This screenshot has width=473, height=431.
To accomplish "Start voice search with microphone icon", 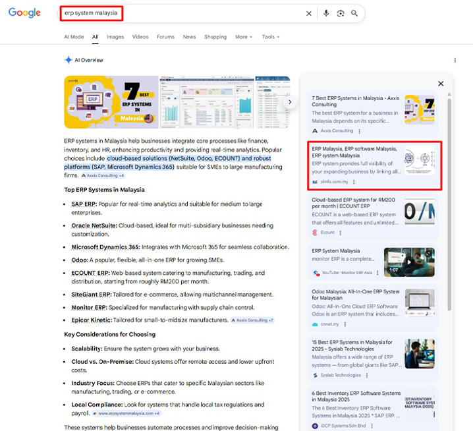I will [326, 13].
